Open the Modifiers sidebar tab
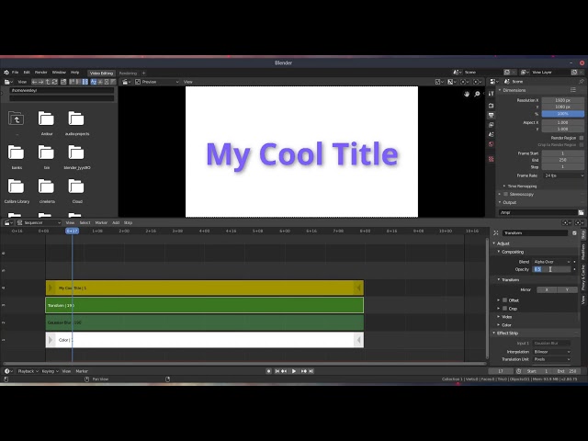Image resolution: width=588 pixels, height=441 pixels. tap(583, 252)
